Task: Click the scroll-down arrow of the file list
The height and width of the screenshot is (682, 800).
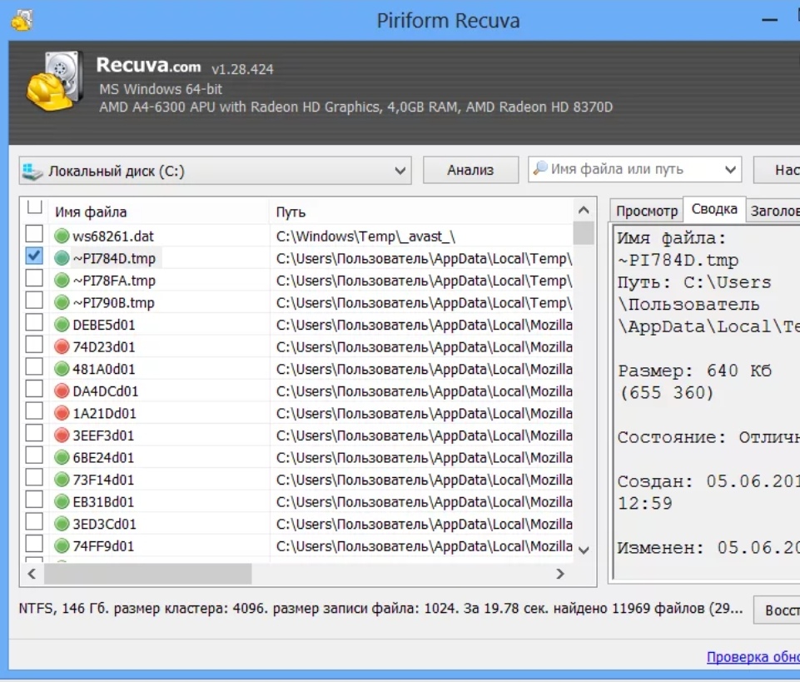Action: (x=584, y=550)
